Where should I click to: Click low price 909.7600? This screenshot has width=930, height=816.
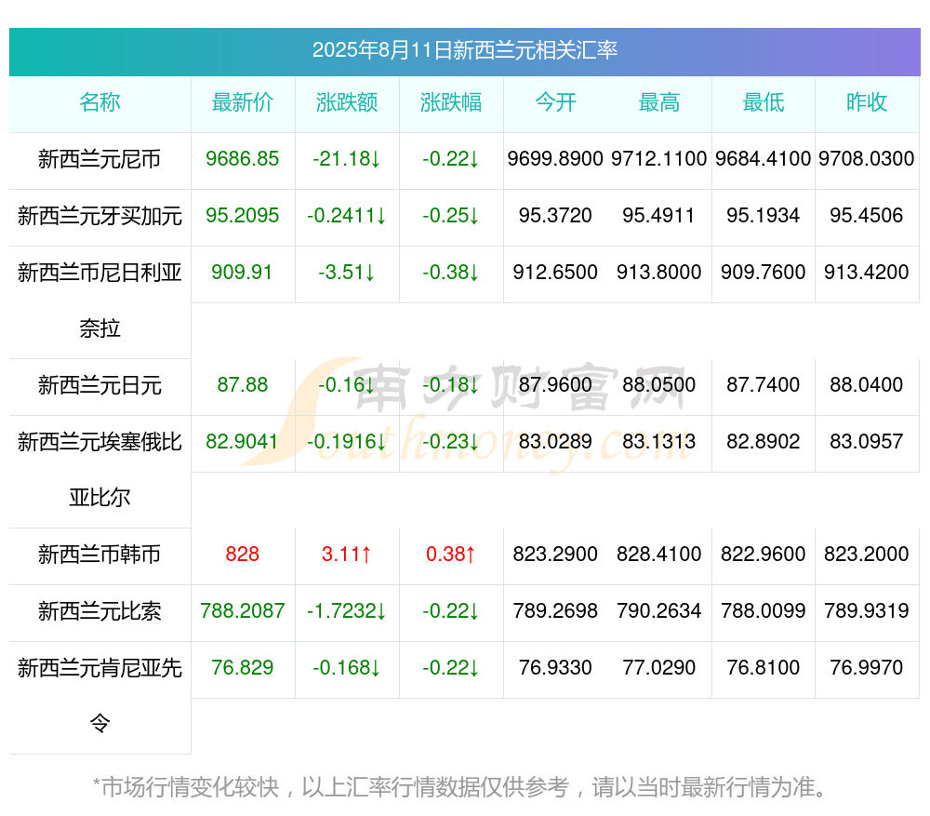(x=764, y=273)
